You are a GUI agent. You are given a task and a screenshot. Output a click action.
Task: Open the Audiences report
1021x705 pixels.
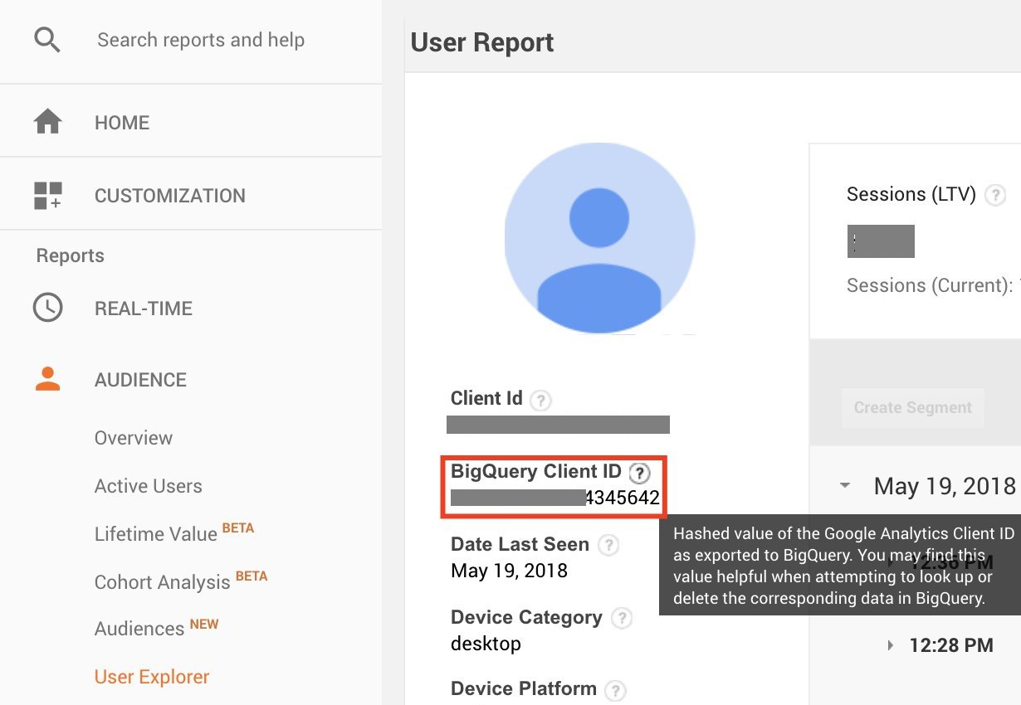139,629
